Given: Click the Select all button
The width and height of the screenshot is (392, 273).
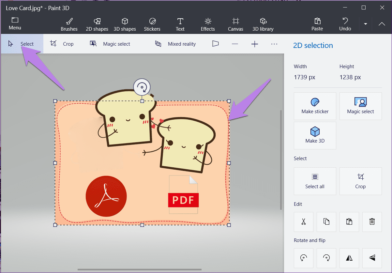Looking at the screenshot, I should pos(315,181).
